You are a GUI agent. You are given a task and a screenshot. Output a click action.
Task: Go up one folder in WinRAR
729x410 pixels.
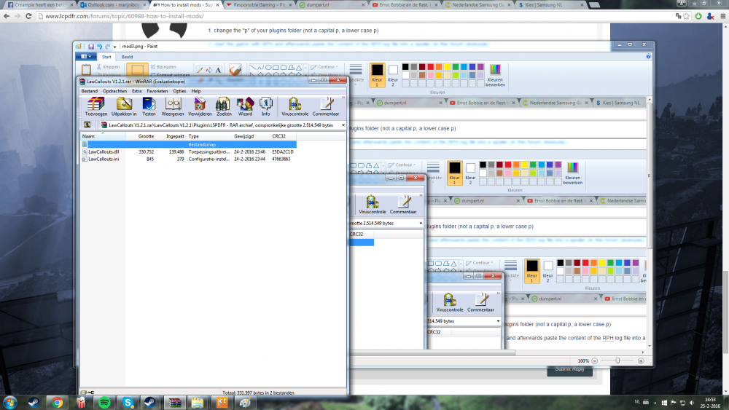(87, 125)
